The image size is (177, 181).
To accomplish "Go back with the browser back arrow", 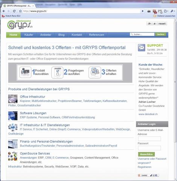I will pyautogui.click(x=4, y=11).
